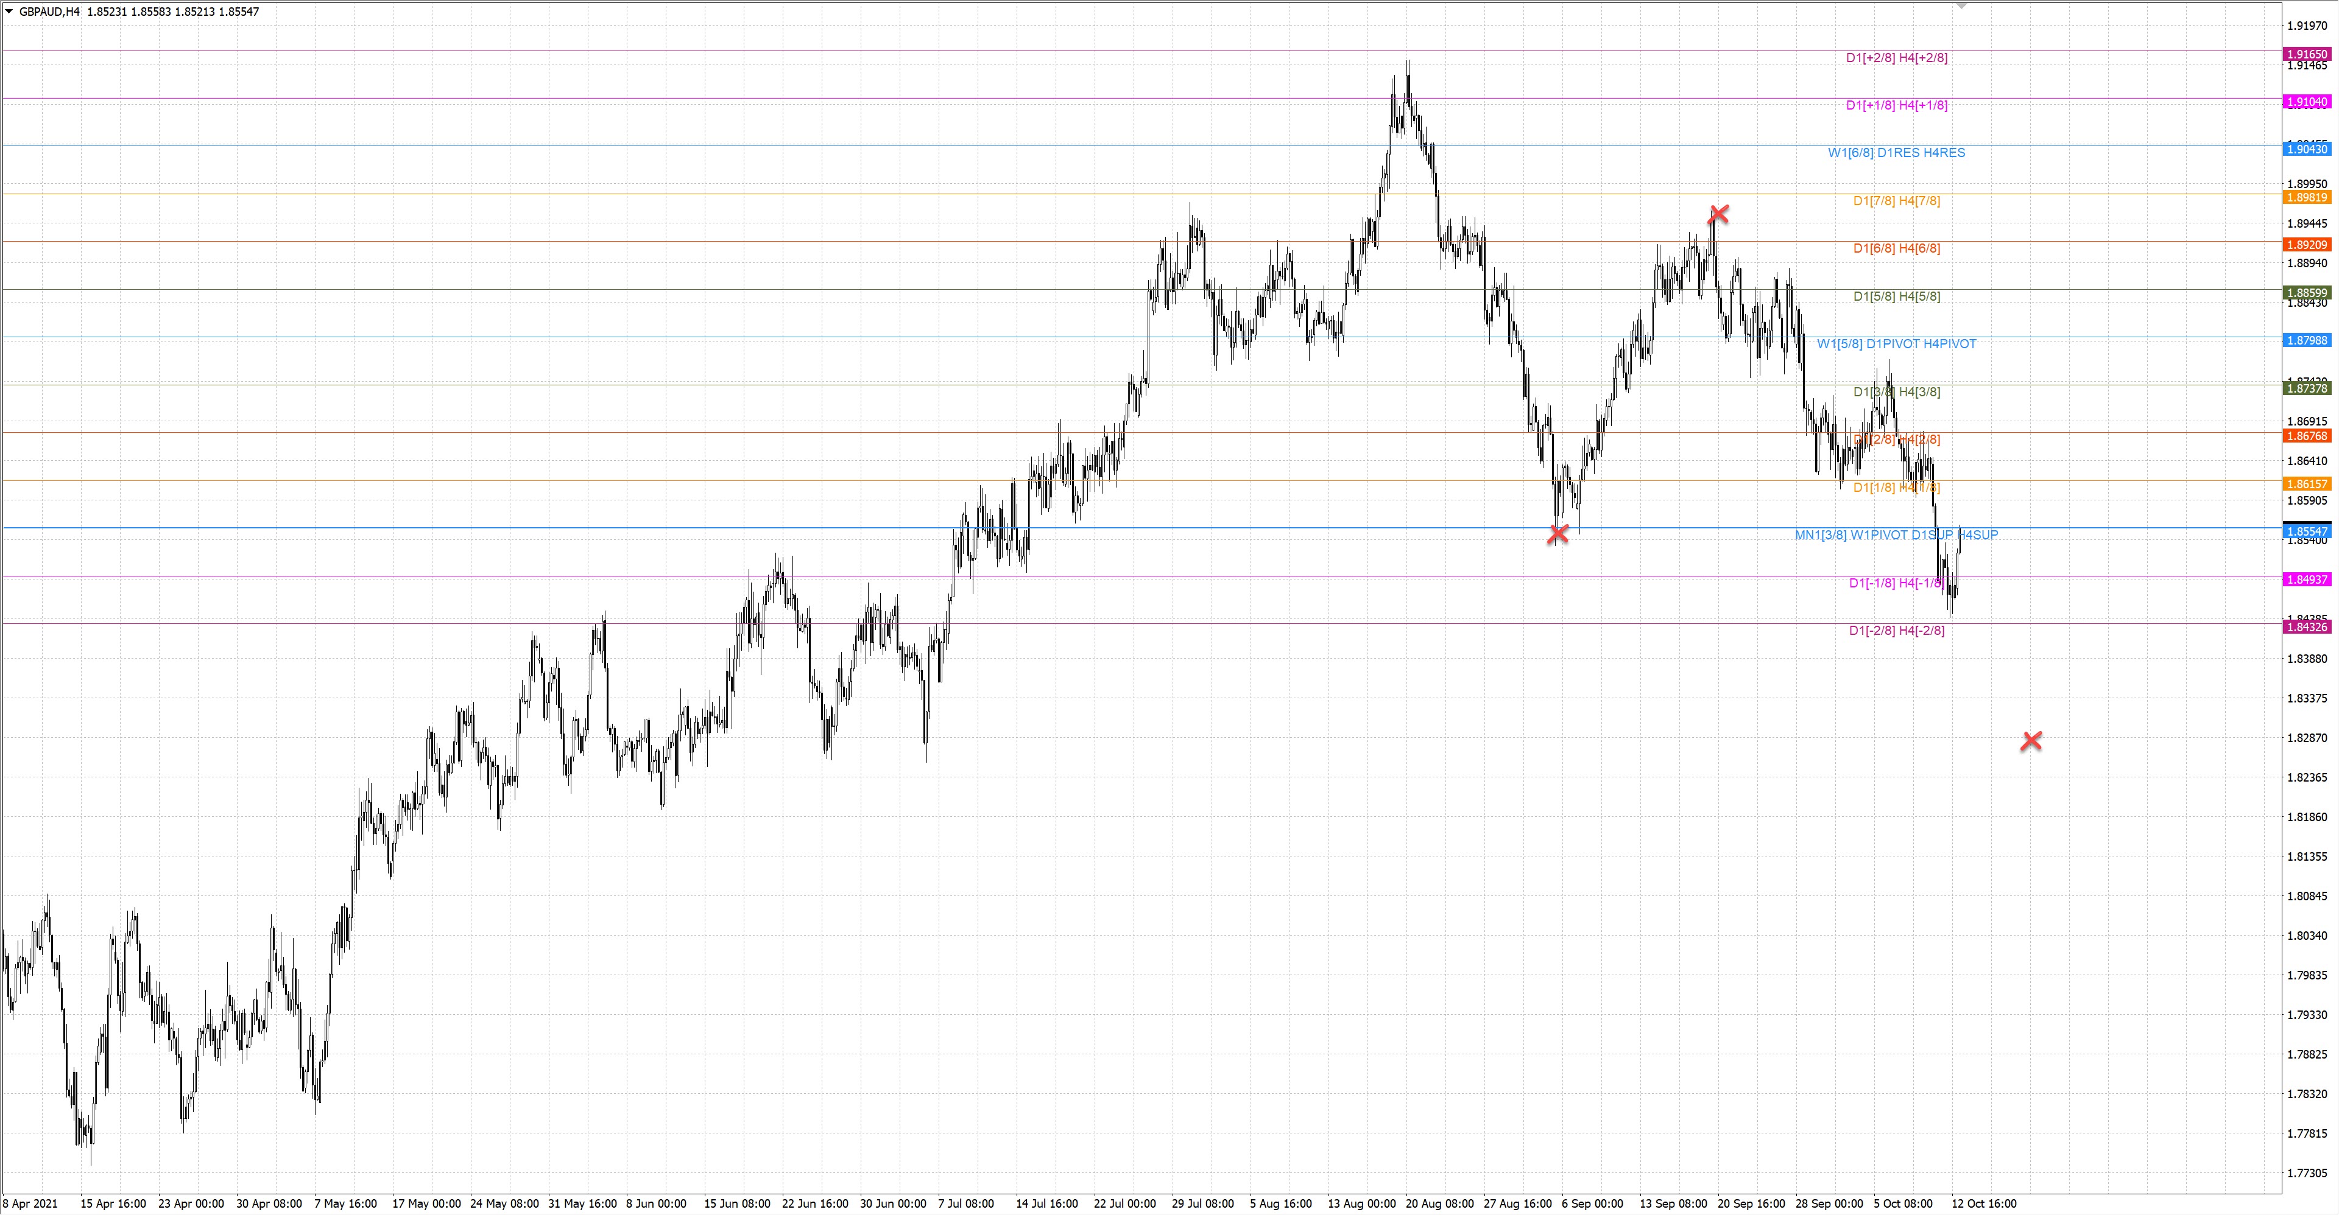Click the 8 Apr 2021 date label
The height and width of the screenshot is (1215, 2339).
click(31, 1204)
